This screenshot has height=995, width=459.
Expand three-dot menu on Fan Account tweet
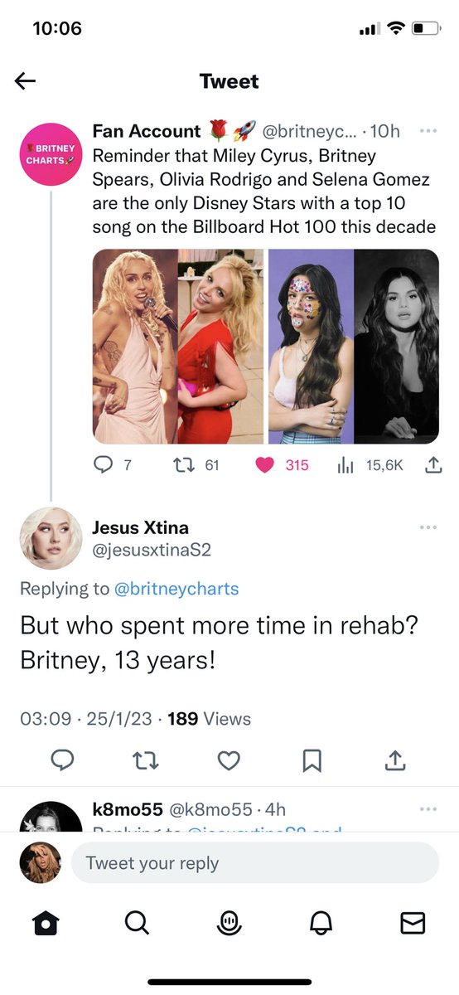(x=428, y=131)
